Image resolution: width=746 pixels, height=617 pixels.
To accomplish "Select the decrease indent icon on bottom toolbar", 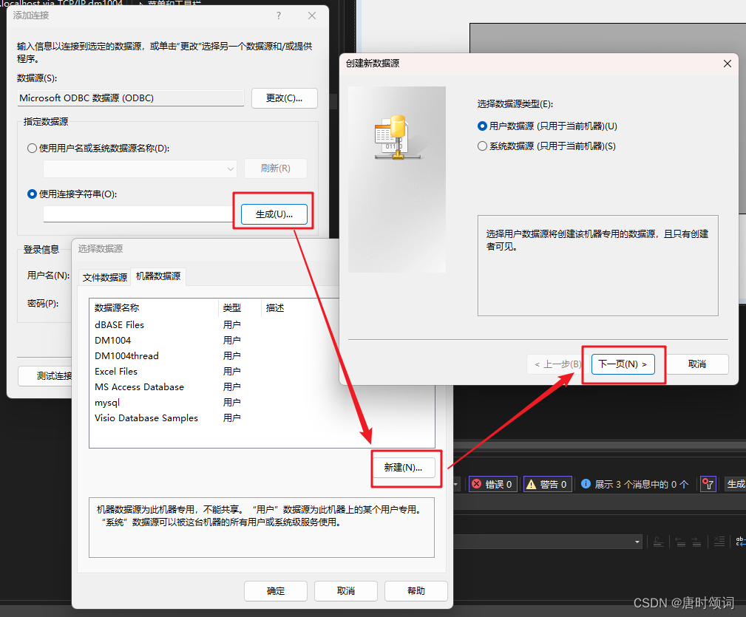I will point(680,541).
